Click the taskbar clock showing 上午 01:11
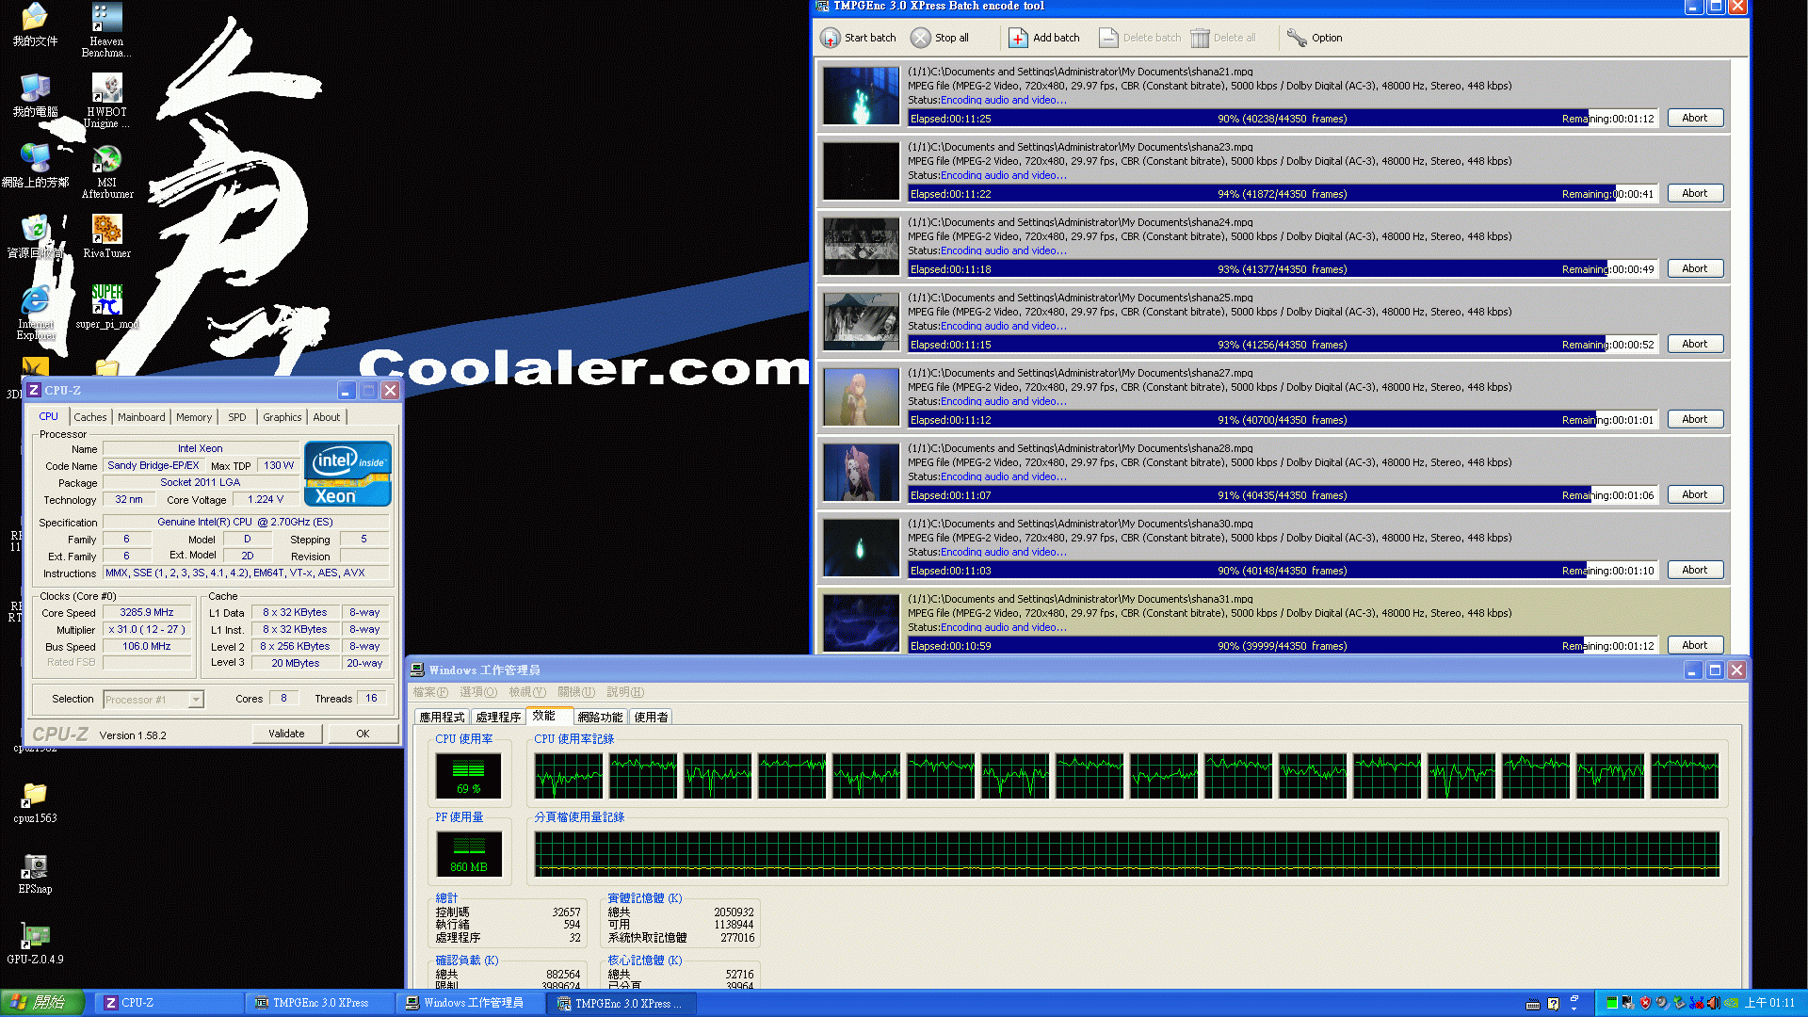The image size is (1808, 1017). pos(1769,1003)
